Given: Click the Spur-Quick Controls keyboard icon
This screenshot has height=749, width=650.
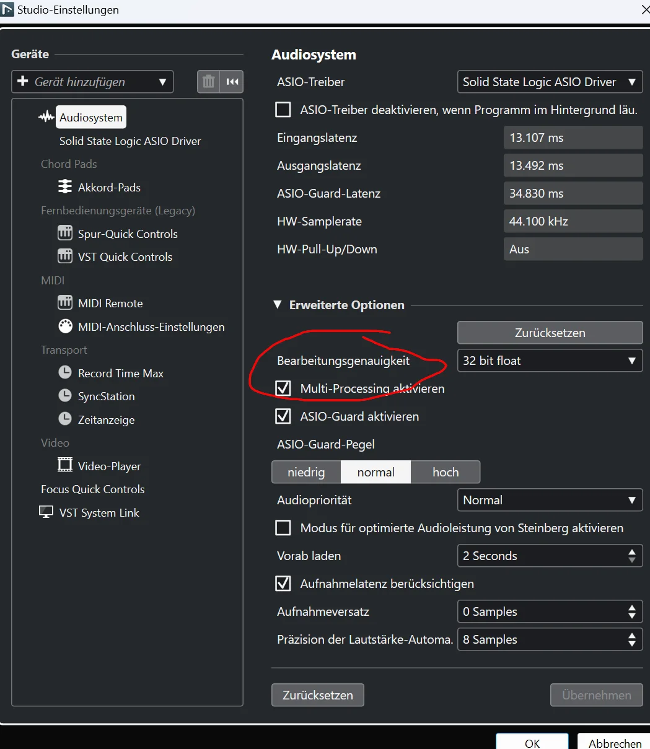Looking at the screenshot, I should tap(65, 234).
